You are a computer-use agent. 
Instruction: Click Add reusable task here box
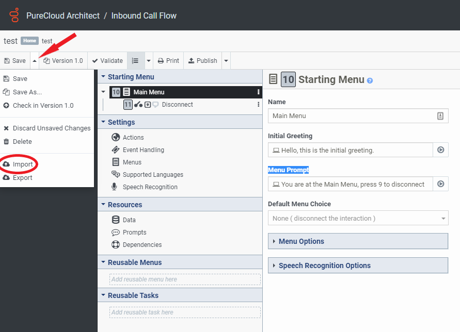tap(185, 312)
